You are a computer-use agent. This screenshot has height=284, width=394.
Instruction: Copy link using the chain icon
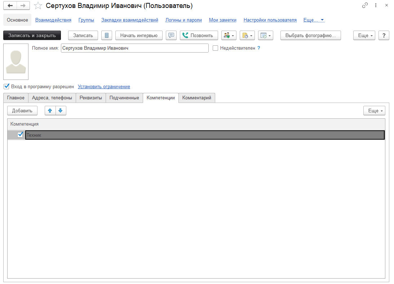click(365, 5)
